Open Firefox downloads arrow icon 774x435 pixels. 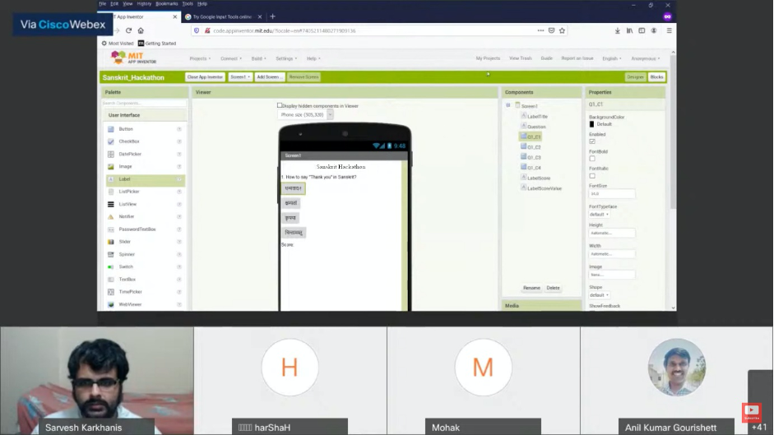tap(618, 30)
